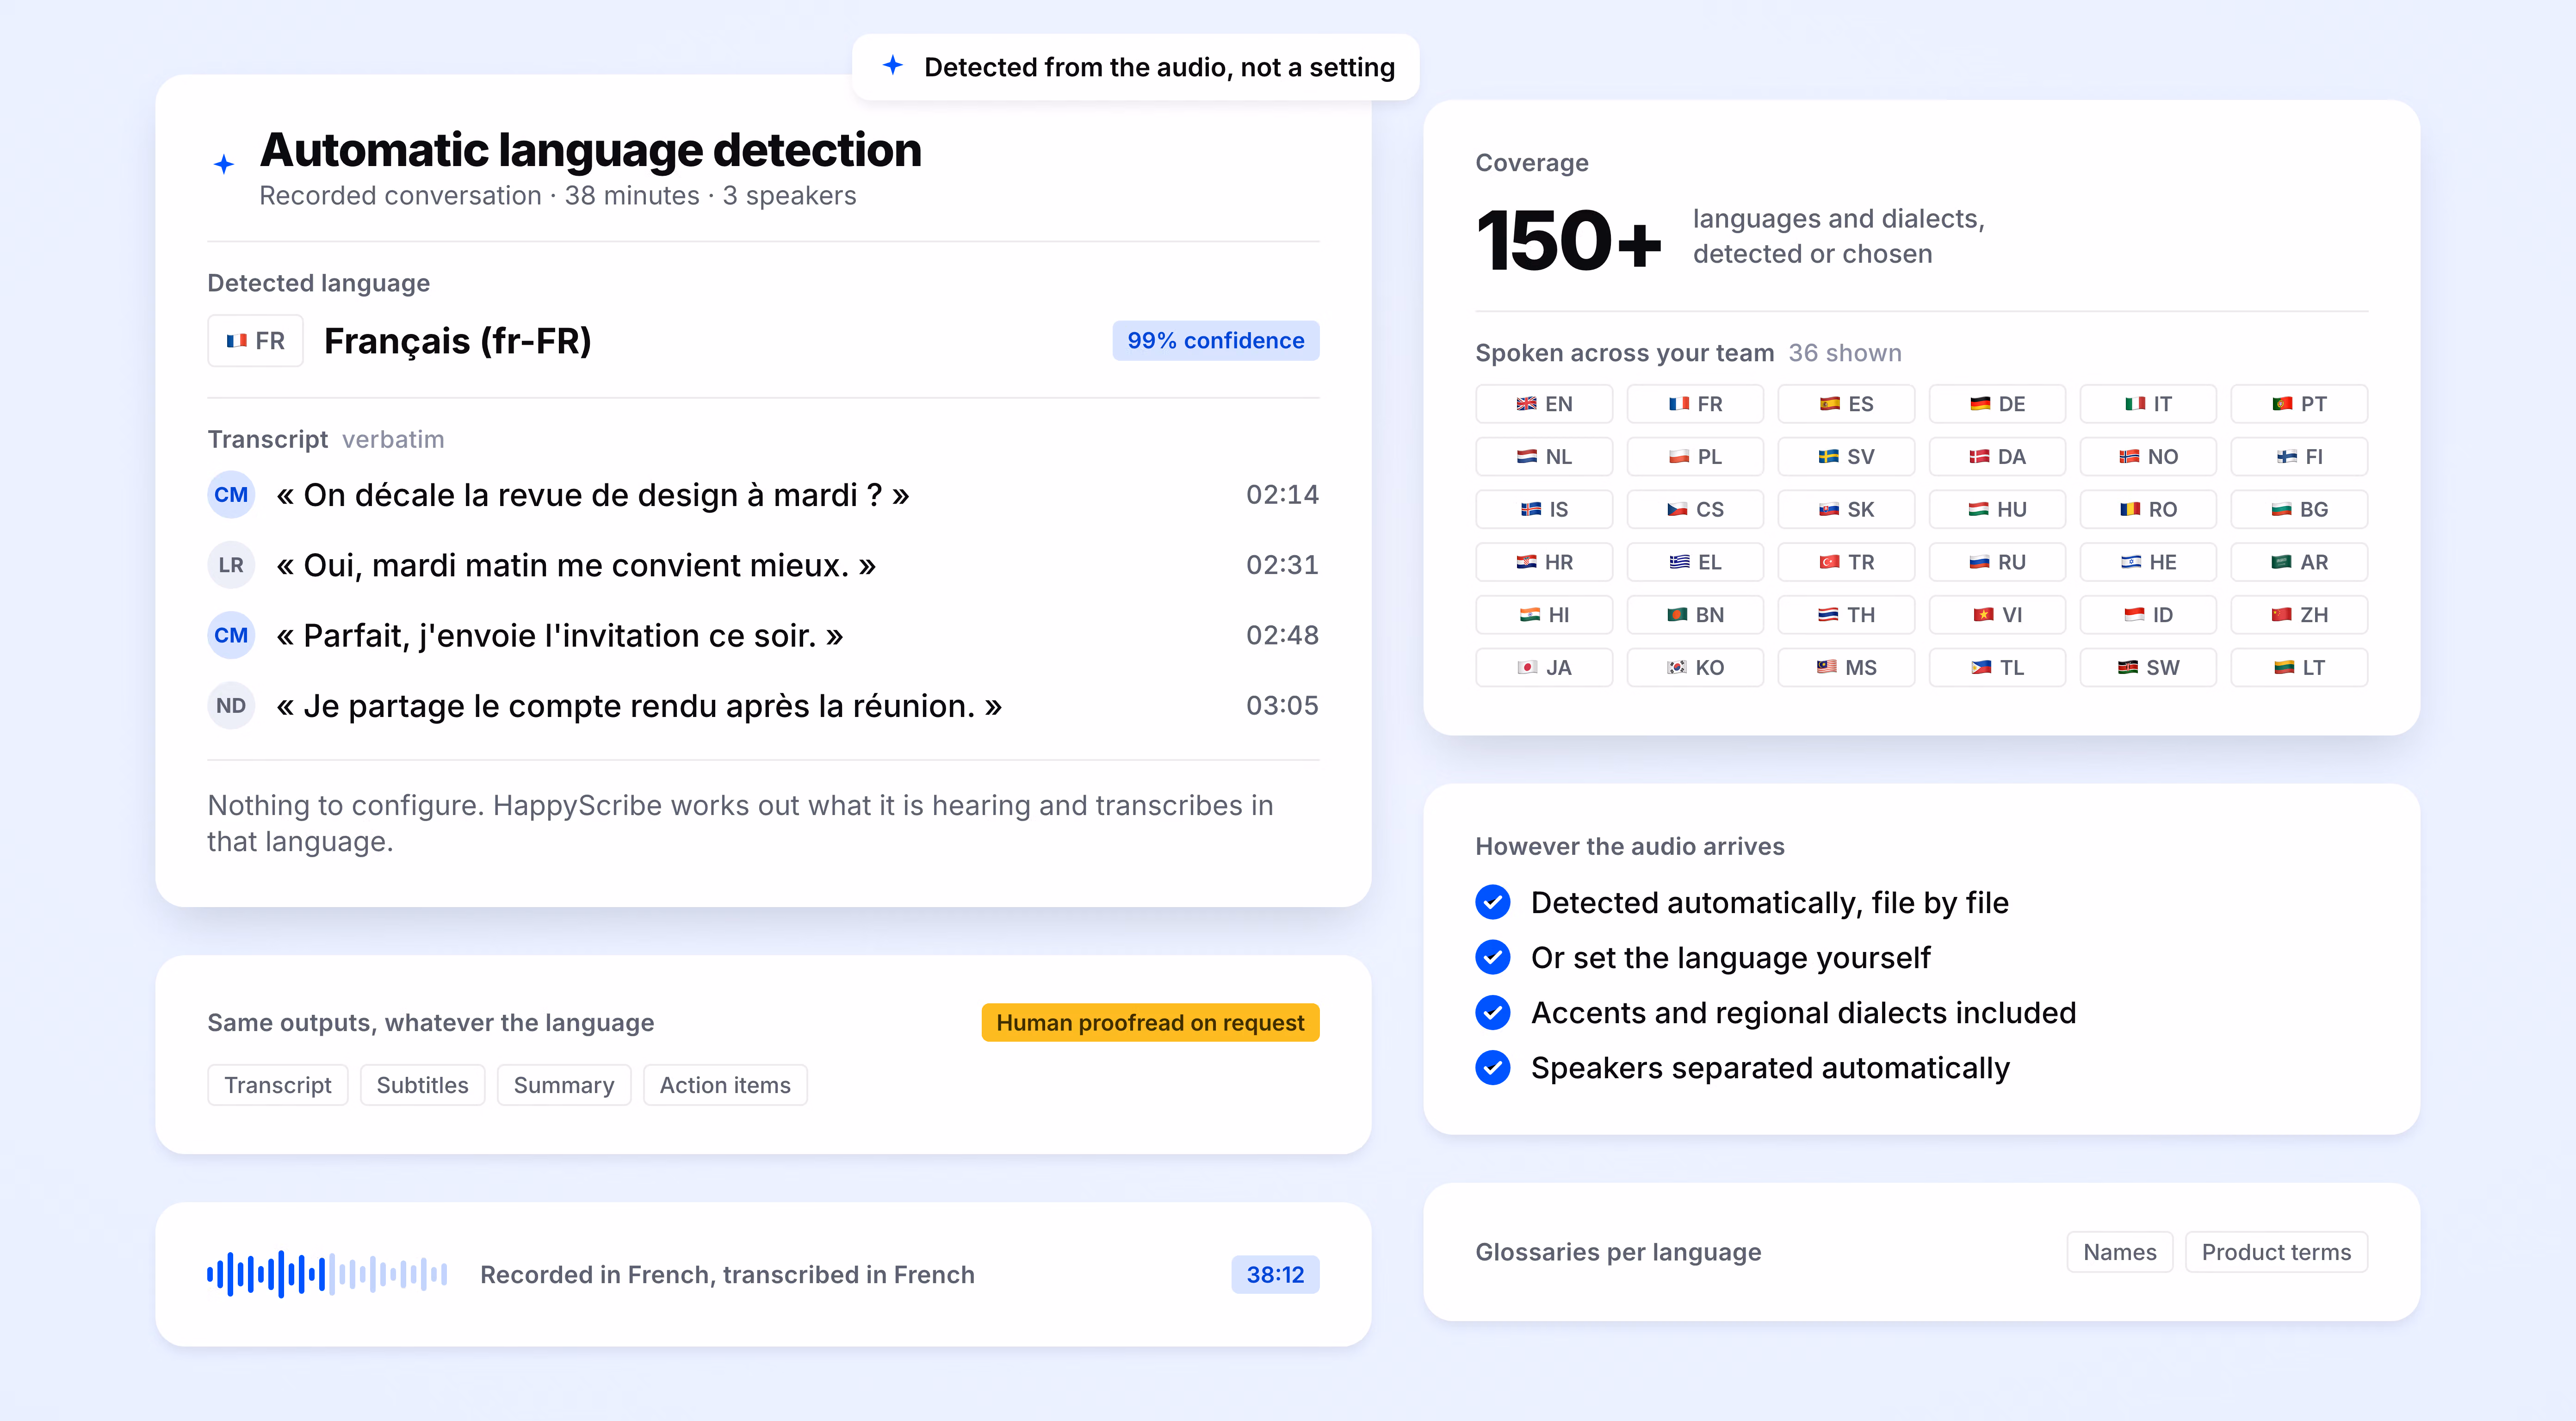Viewport: 2576px width, 1421px height.
Task: Pick the IT language chip
Action: [2148, 404]
